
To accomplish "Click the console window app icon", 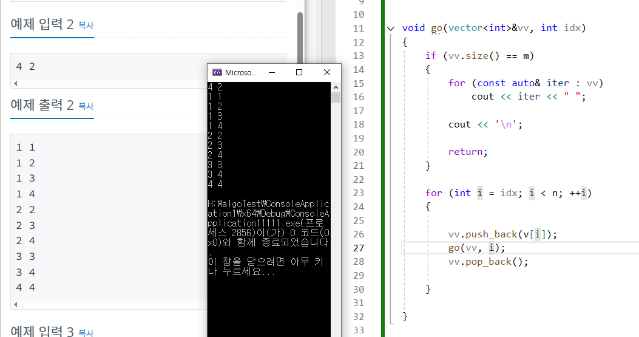I will [217, 72].
